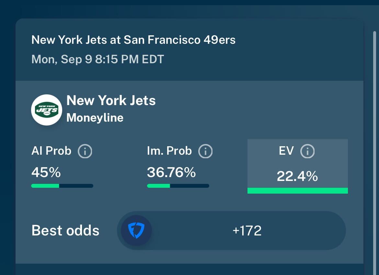This screenshot has width=379, height=275.
Task: Open the EV info icon
Action: (307, 151)
